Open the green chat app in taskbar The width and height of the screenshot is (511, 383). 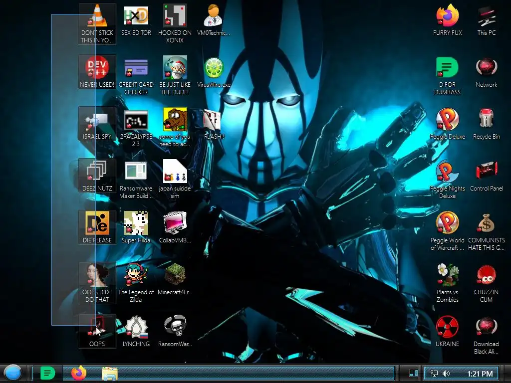(x=47, y=373)
